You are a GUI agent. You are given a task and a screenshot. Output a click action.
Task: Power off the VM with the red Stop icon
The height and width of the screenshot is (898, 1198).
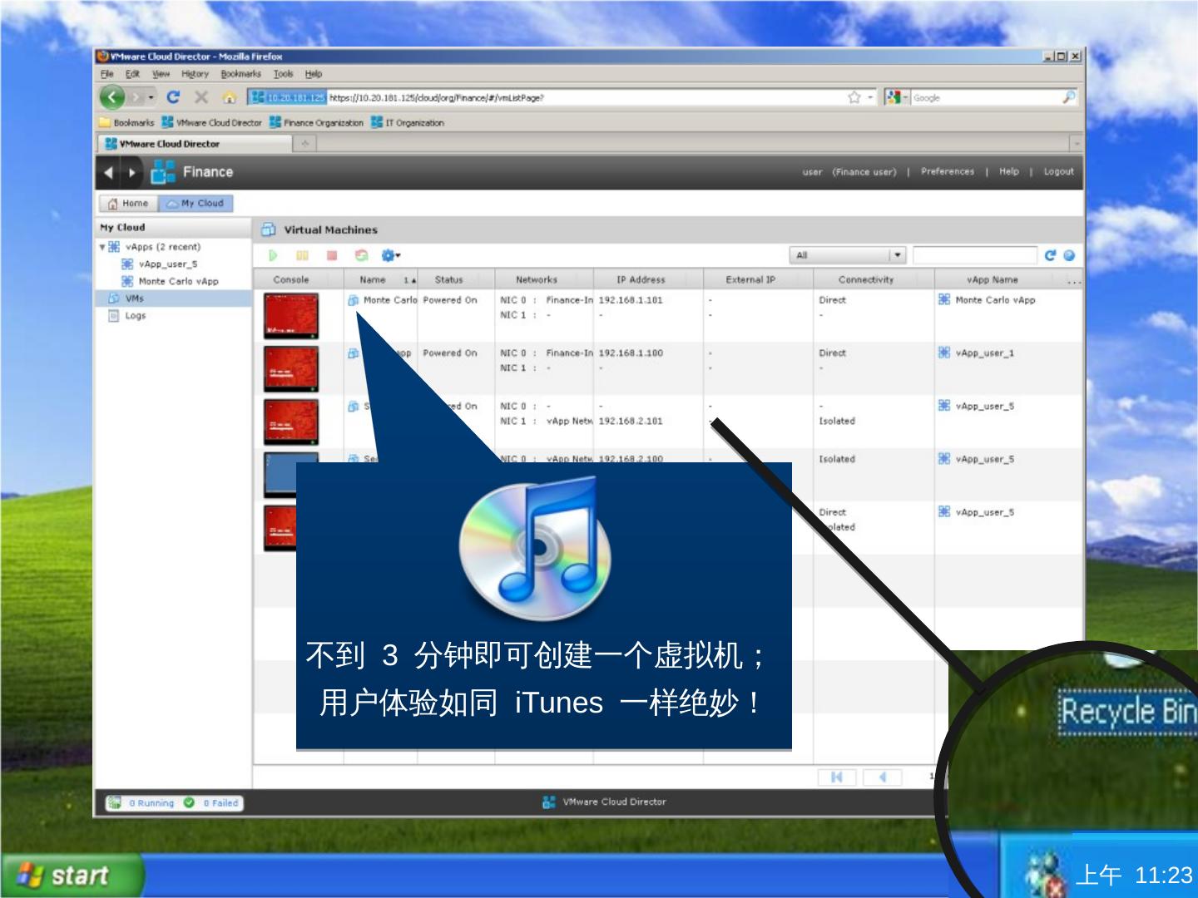[332, 256]
